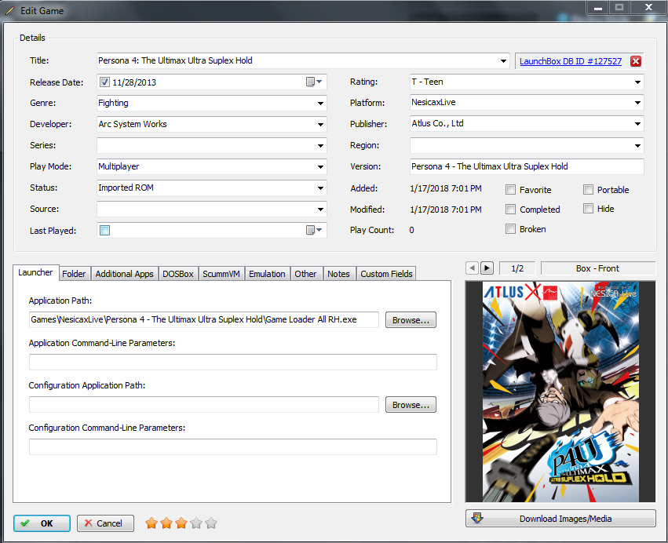This screenshot has height=543, width=668.
Task: Enable the Portable checkbox
Action: (x=588, y=190)
